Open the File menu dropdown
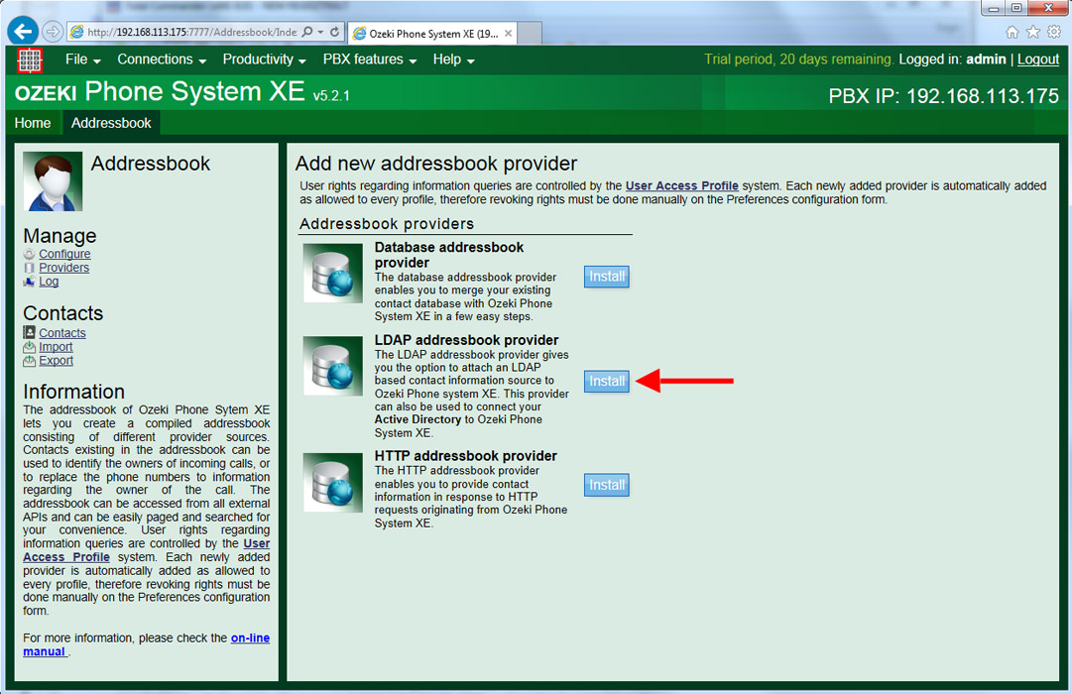Image resolution: width=1072 pixels, height=694 pixels. pyautogui.click(x=82, y=59)
